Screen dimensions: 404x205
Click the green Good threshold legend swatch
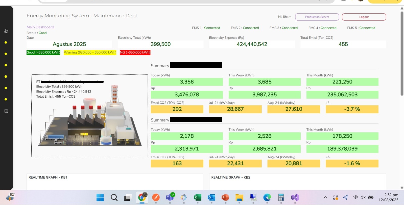(x=43, y=53)
